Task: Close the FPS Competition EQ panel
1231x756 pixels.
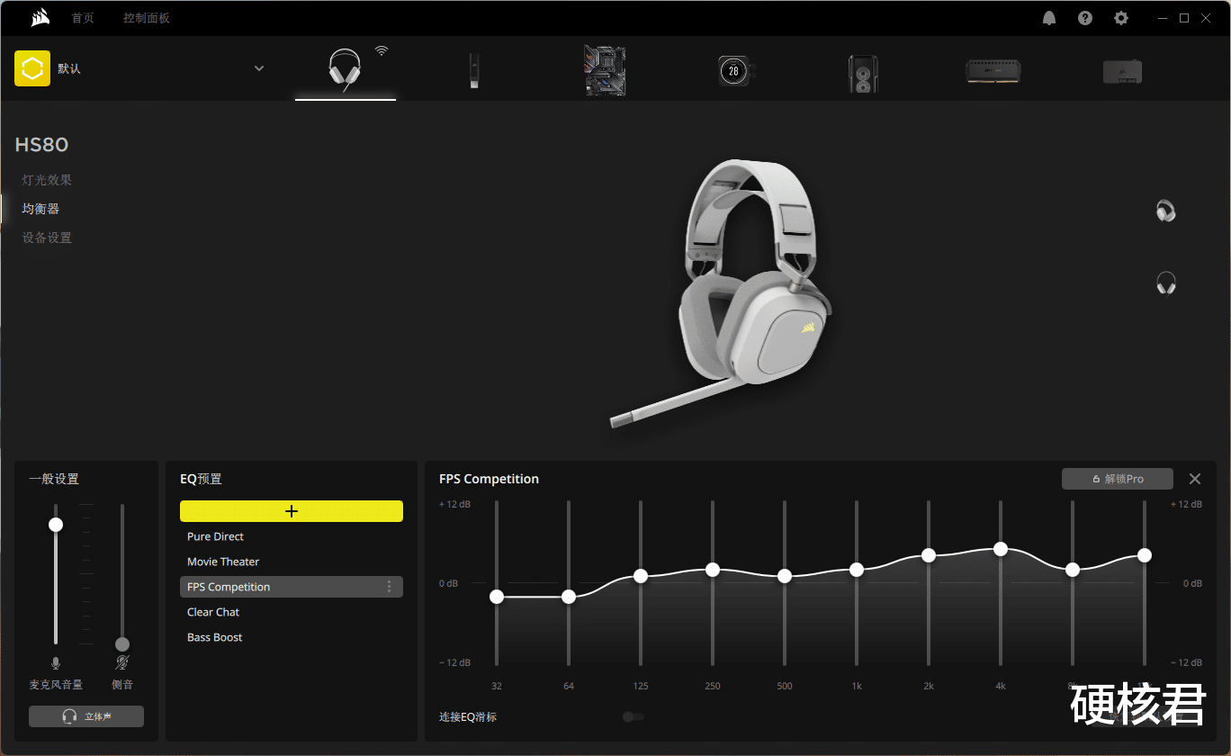Action: tap(1195, 479)
